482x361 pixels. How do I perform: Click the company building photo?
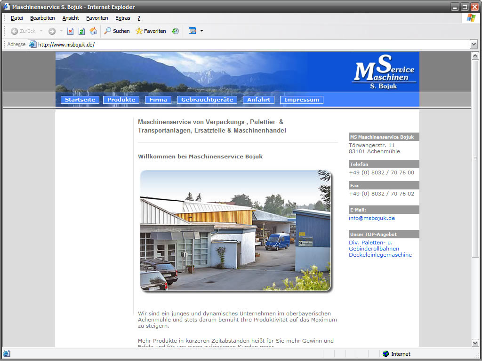pyautogui.click(x=236, y=230)
